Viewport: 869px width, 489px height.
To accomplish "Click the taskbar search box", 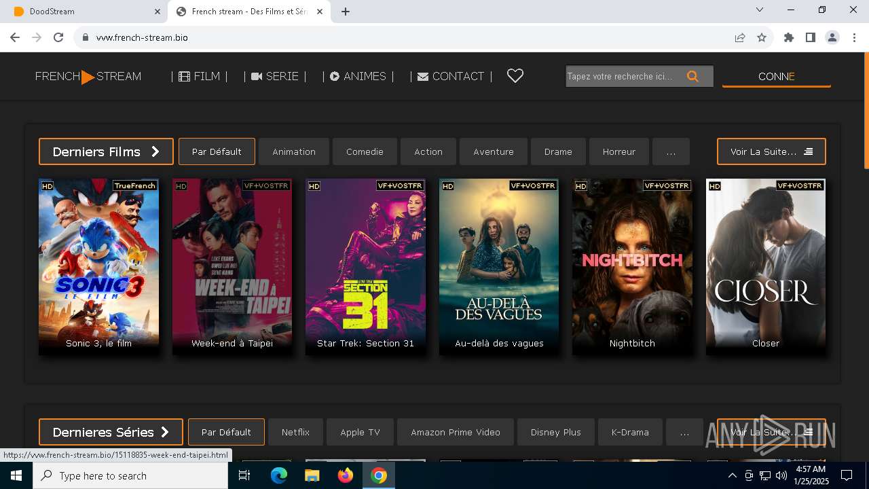I will pyautogui.click(x=130, y=475).
